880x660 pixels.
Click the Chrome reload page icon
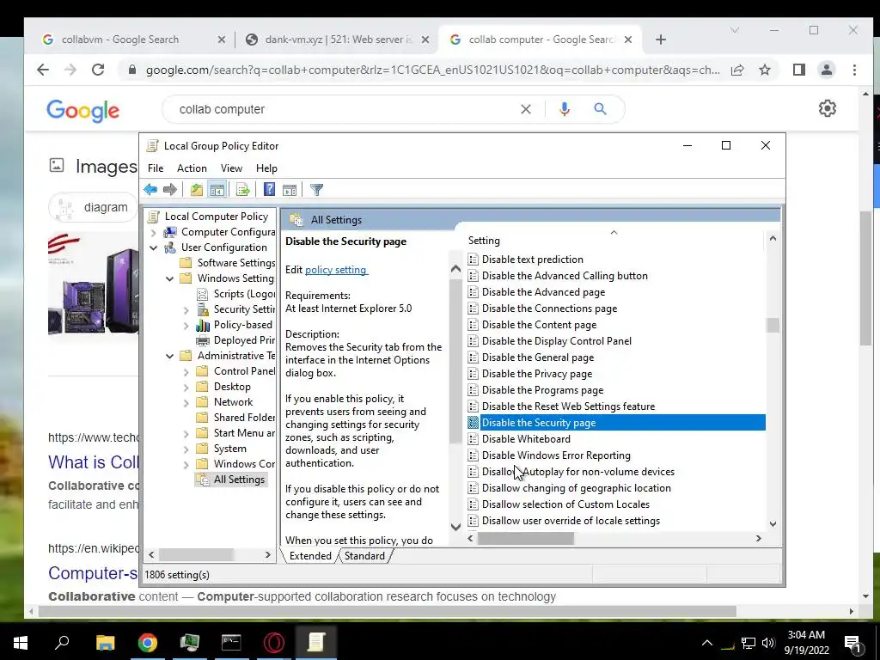98,70
